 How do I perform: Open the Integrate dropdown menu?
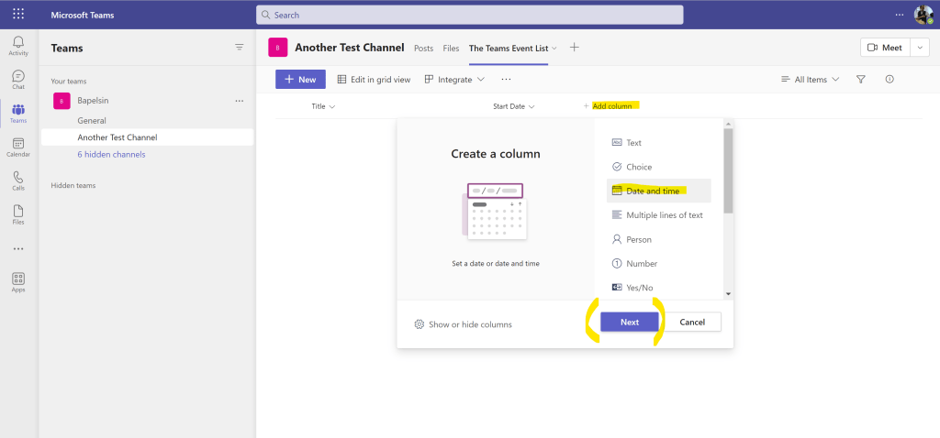[x=454, y=80]
